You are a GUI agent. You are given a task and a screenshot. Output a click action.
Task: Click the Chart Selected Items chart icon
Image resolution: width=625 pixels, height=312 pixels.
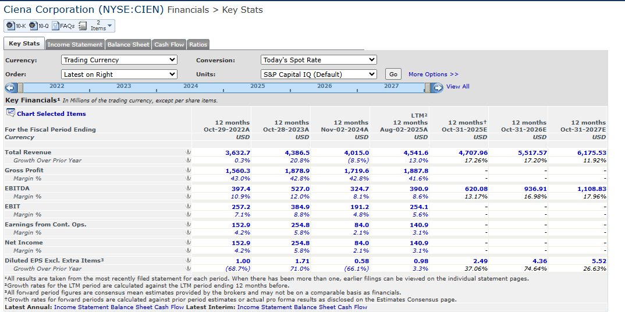click(10, 114)
